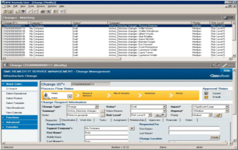238x150 pixels.
Task: Open the Tools menu
Action: (31, 6)
